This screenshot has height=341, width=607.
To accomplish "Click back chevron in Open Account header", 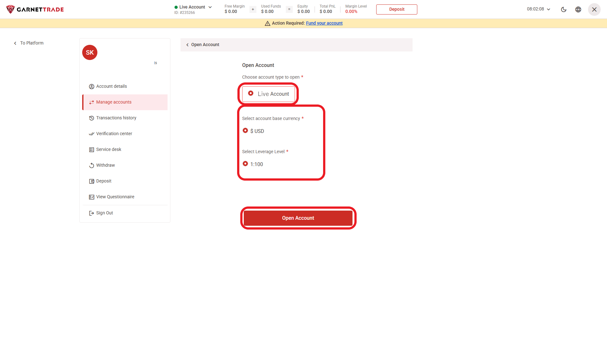I will point(187,45).
